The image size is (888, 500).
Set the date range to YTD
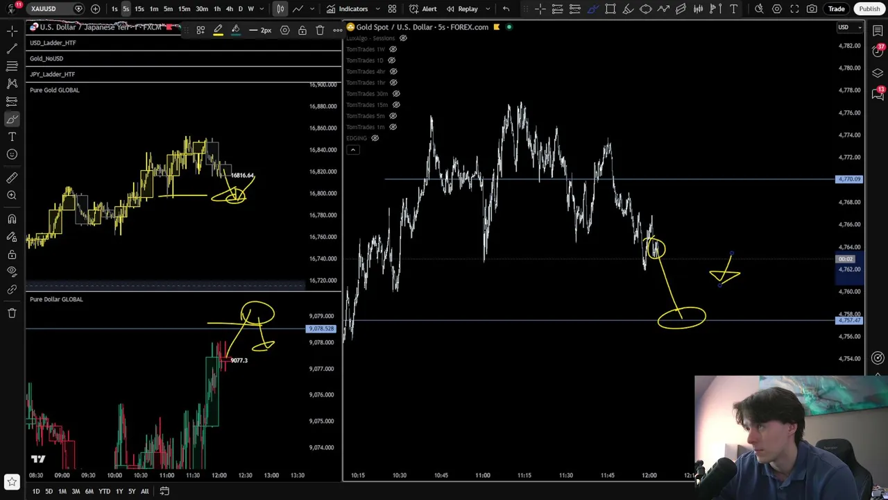pos(104,491)
